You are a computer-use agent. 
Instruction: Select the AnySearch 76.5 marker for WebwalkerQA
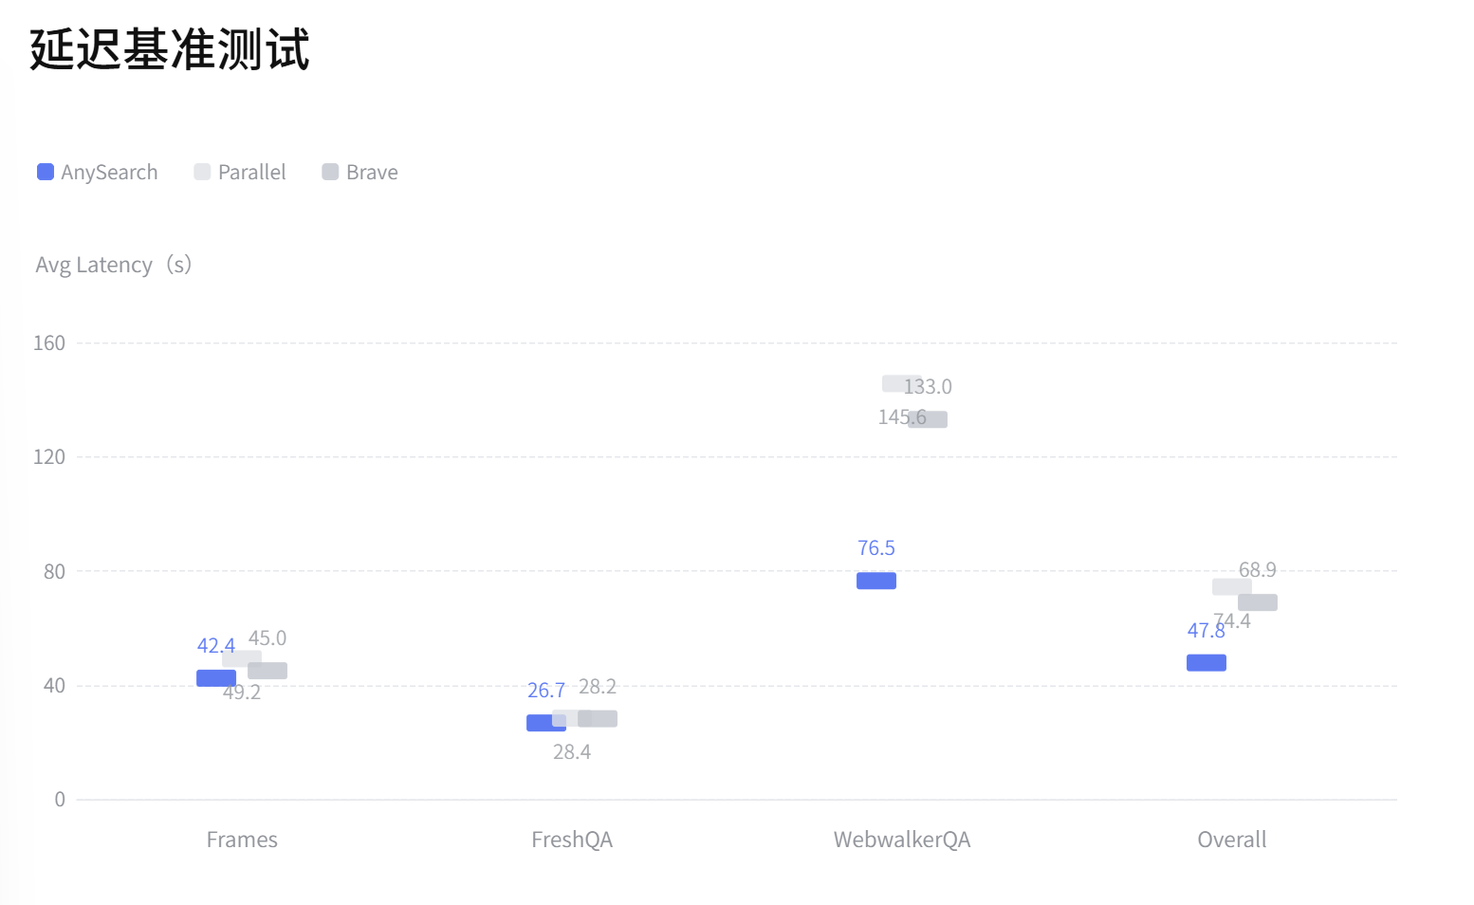[876, 581]
